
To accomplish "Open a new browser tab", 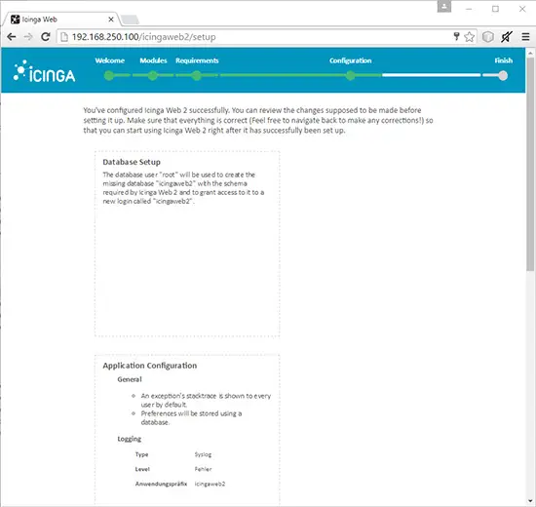I will point(130,19).
